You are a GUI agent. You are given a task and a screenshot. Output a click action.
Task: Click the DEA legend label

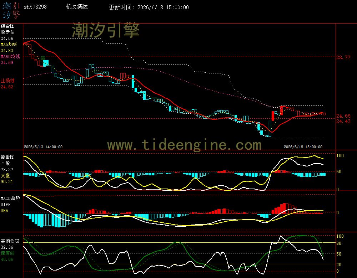[4, 211]
